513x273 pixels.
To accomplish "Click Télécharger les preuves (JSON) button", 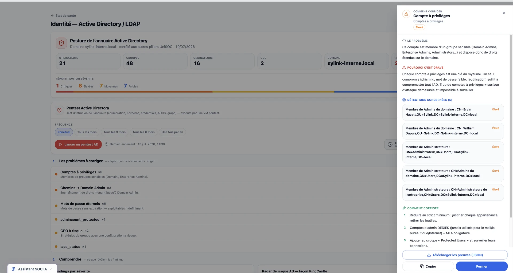I will (455, 255).
